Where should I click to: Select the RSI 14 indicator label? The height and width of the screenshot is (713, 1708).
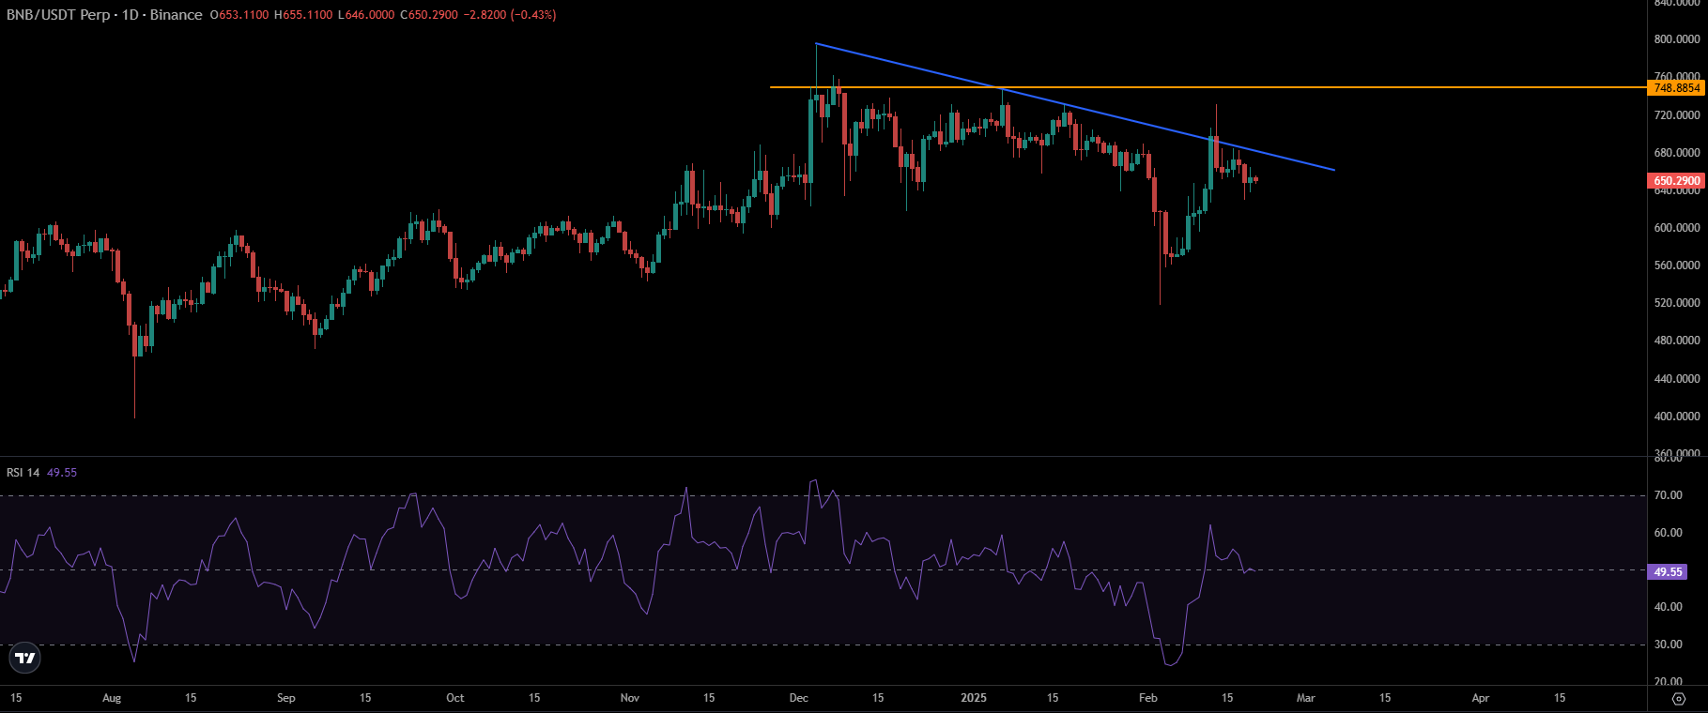pyautogui.click(x=23, y=473)
